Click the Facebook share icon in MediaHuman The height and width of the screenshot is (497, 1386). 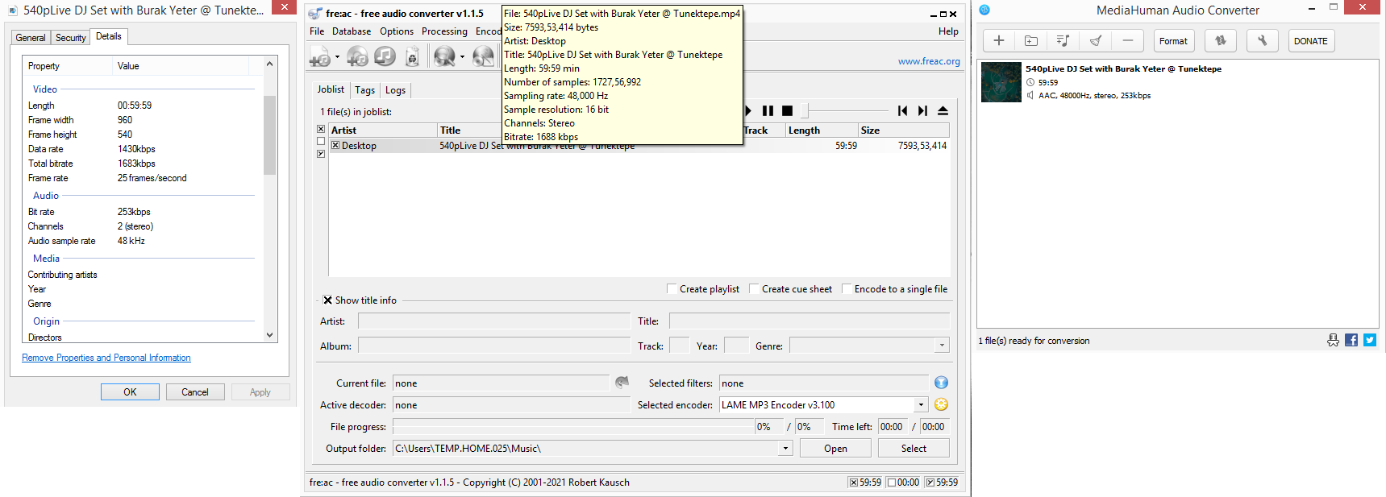[x=1351, y=340]
